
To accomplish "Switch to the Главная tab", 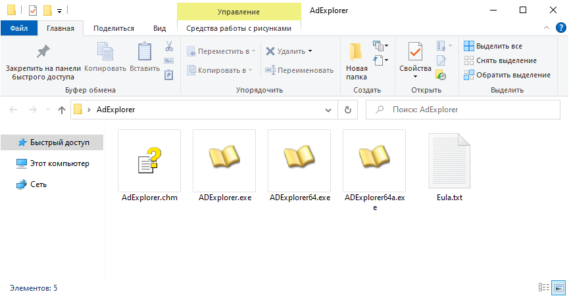I will click(61, 28).
